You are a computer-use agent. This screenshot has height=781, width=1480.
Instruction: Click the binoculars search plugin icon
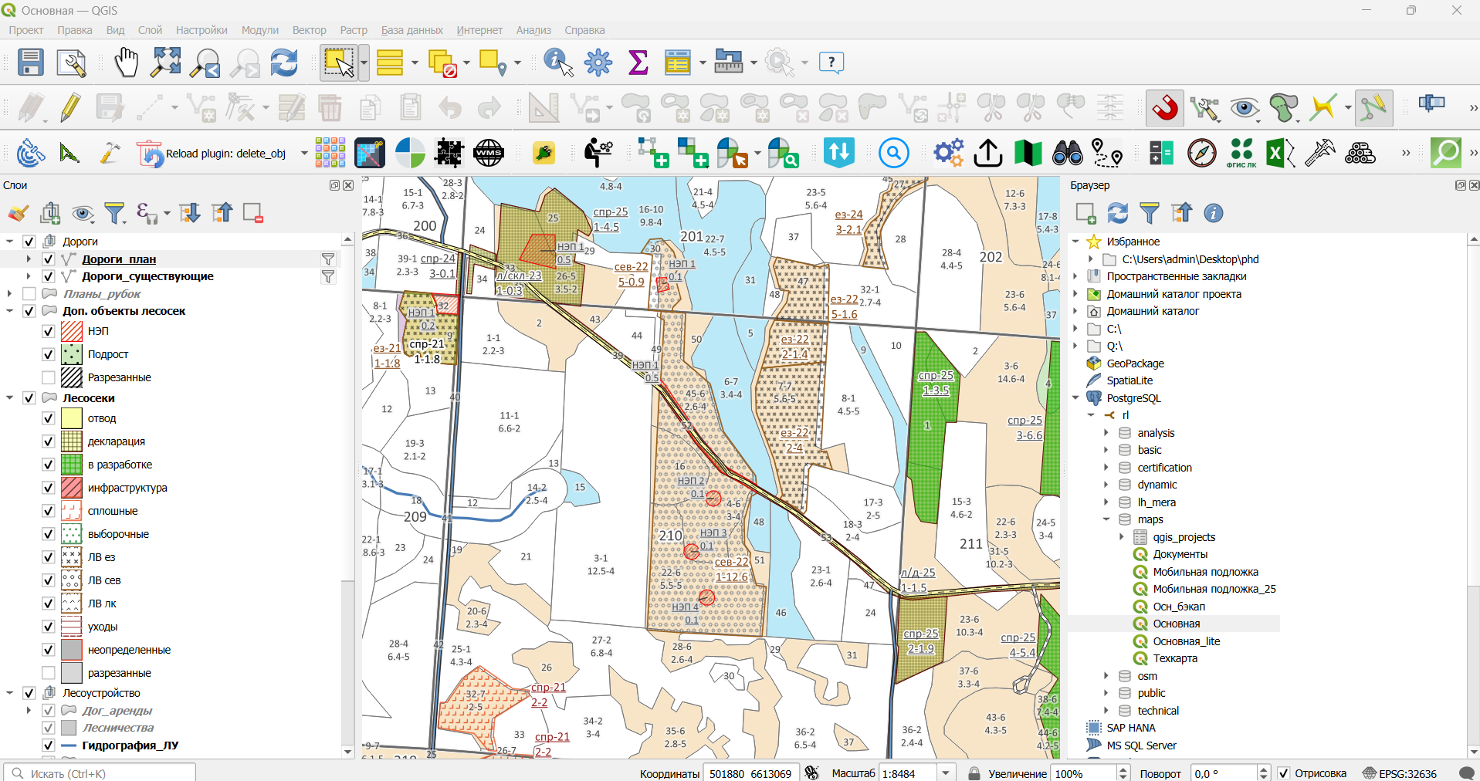(1068, 154)
